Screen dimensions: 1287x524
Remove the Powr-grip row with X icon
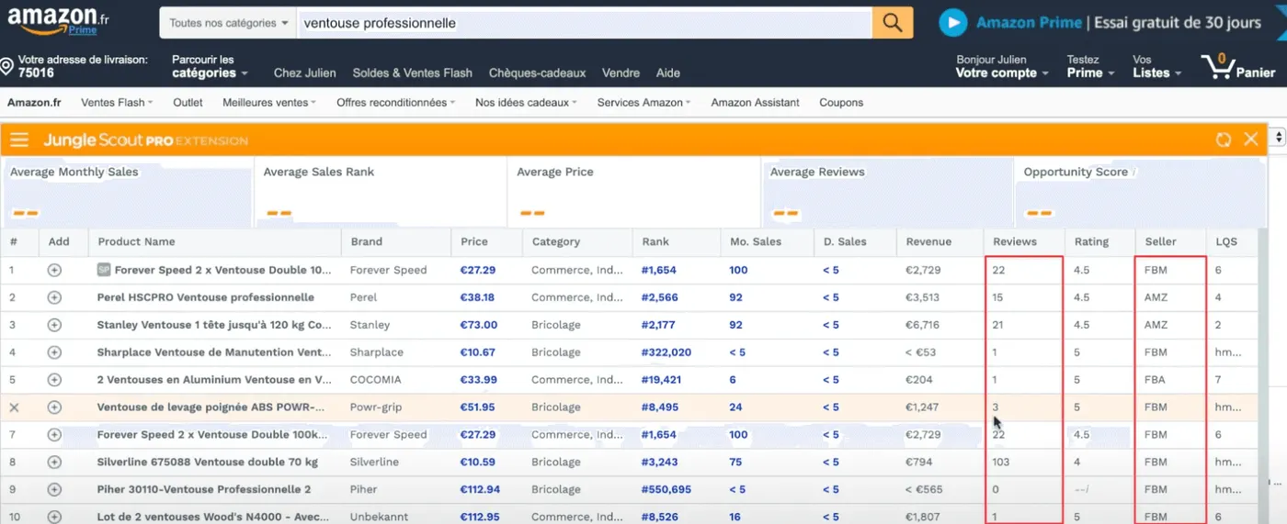coord(14,407)
